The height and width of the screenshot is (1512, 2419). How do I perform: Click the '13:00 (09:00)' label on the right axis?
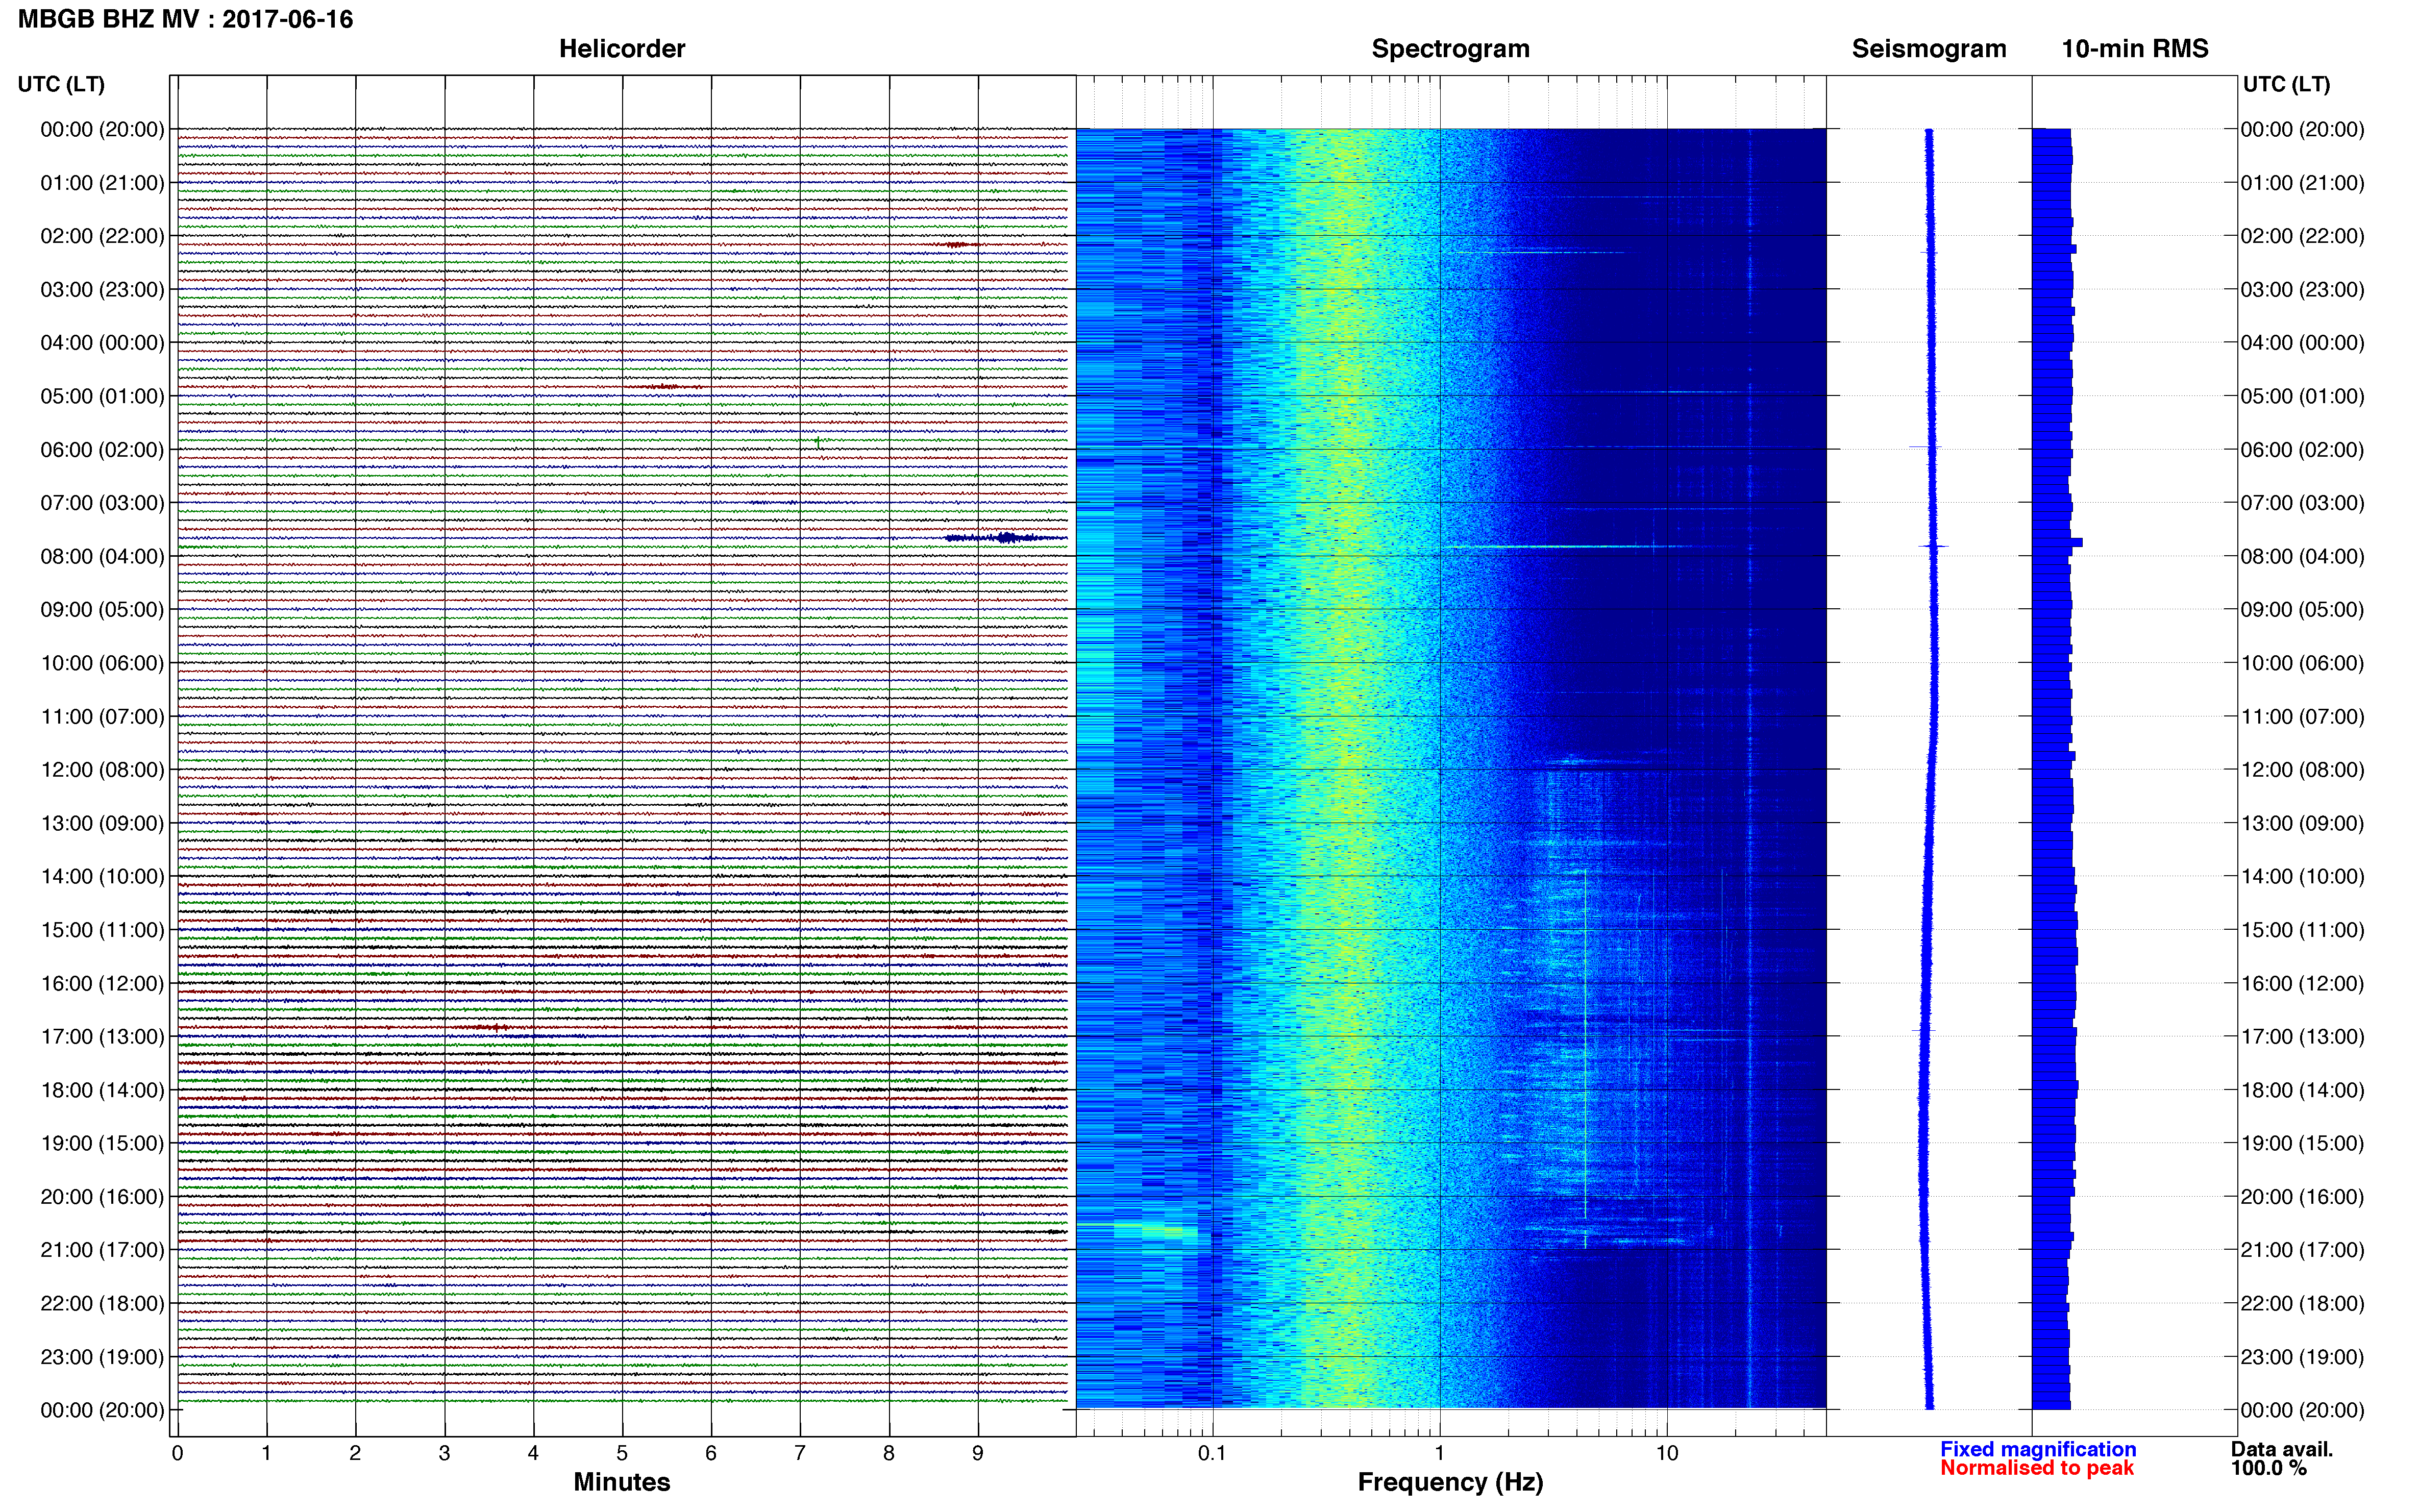2302,823
